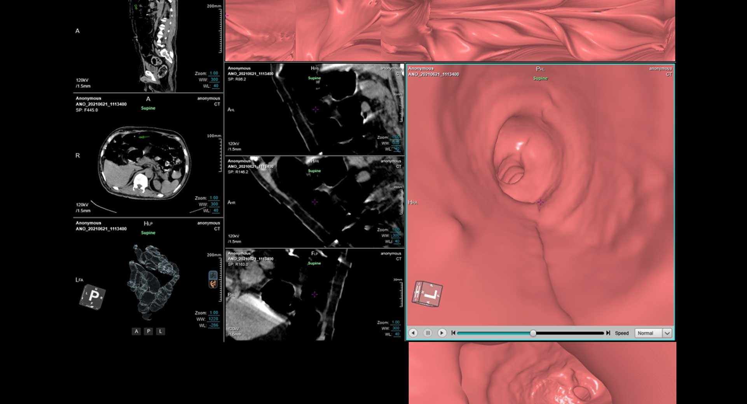Viewport: 747px width, 404px height.
Task: Click the purple crosshair in the SP: R163.0 panel
Action: pyautogui.click(x=315, y=294)
